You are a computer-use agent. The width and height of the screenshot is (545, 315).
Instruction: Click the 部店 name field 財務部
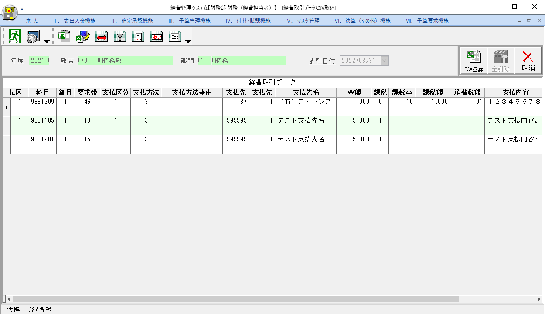pyautogui.click(x=136, y=61)
